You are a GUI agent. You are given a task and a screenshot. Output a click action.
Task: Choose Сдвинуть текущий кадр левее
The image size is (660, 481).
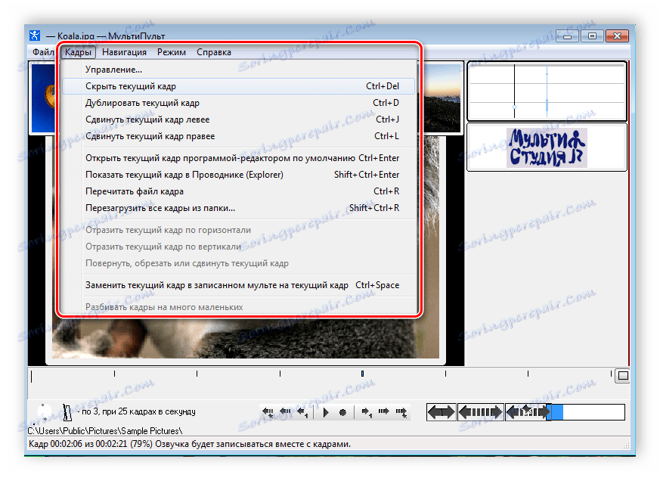[x=238, y=119]
